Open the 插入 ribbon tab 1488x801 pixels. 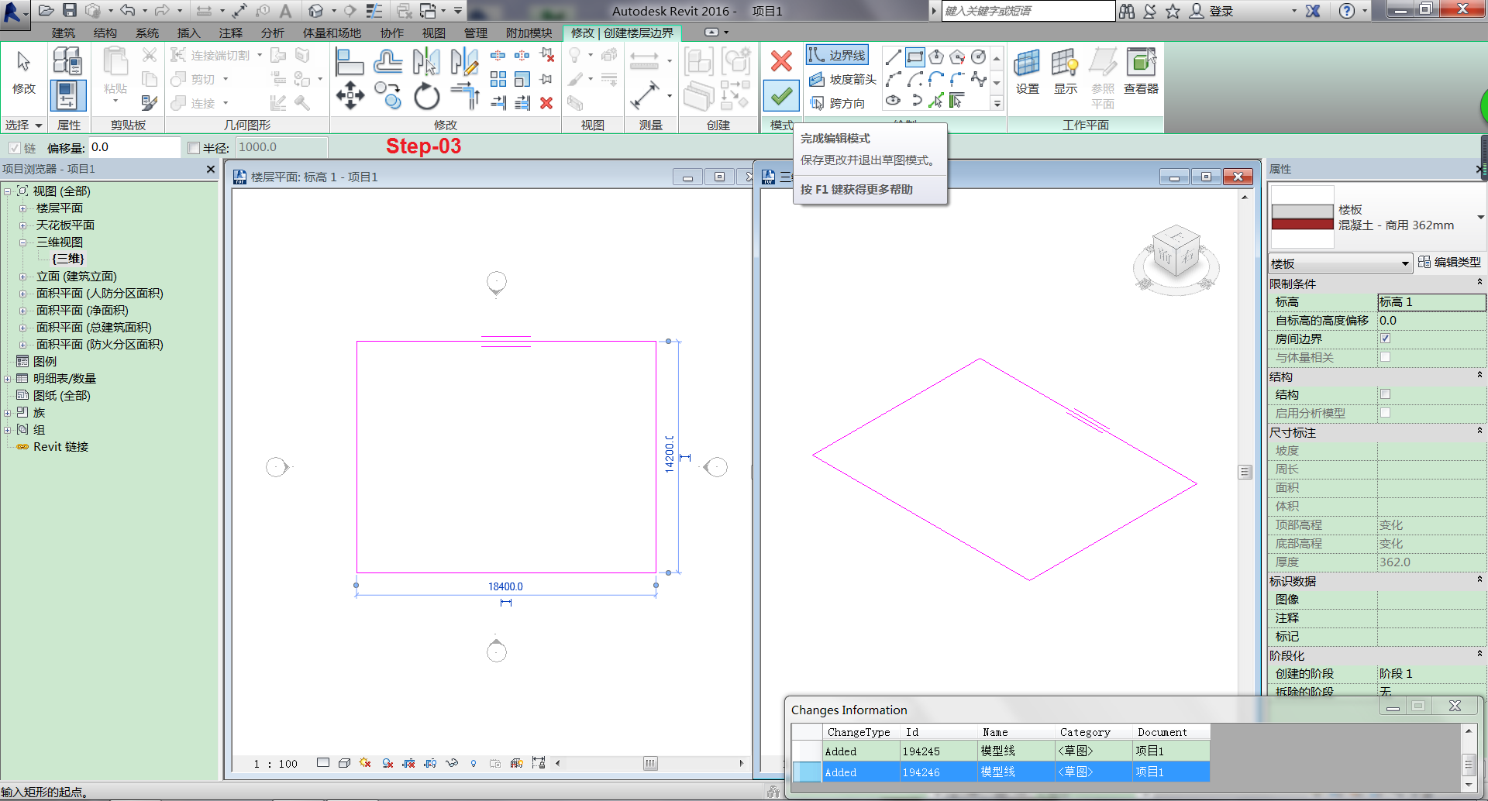click(188, 33)
